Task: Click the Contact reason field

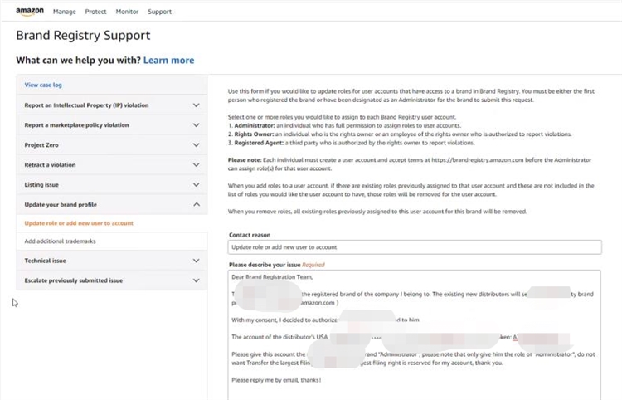Action: (415, 246)
